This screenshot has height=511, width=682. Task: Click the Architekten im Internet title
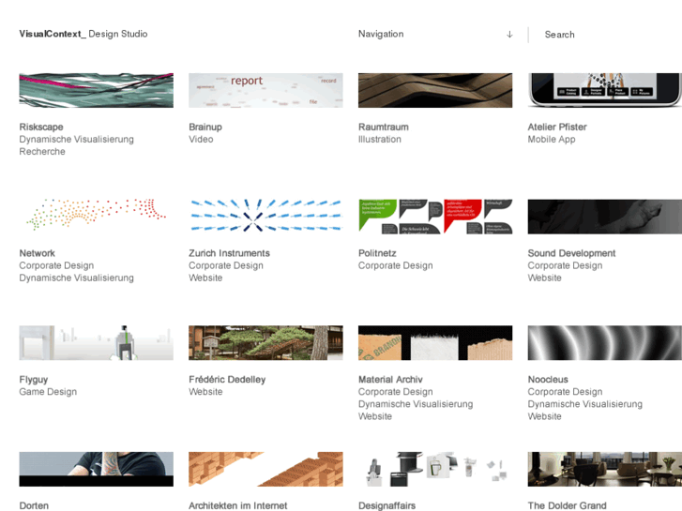(238, 505)
